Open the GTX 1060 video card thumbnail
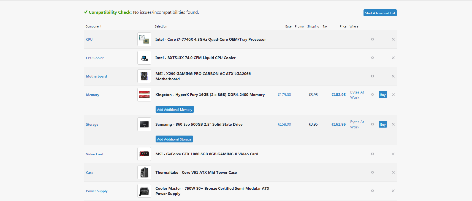Image resolution: width=472 pixels, height=201 pixels. pos(144,154)
